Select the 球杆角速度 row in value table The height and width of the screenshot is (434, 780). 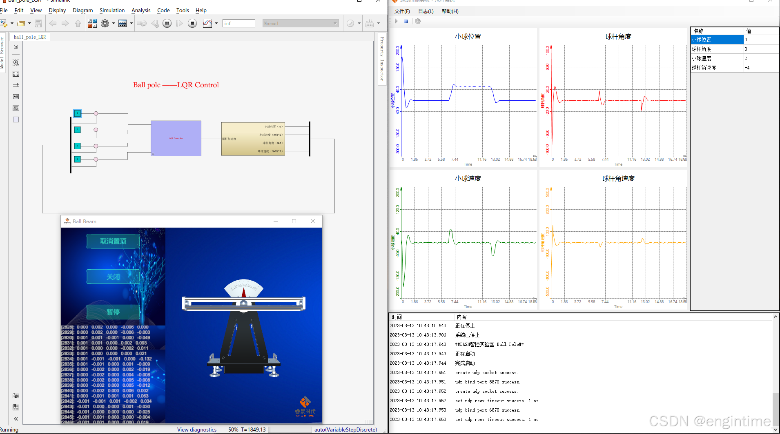tap(735, 68)
